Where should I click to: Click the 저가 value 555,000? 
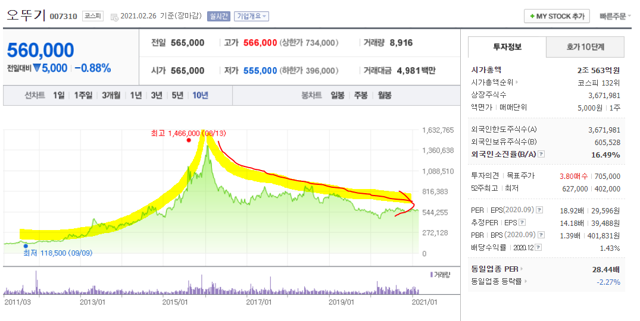(x=260, y=71)
